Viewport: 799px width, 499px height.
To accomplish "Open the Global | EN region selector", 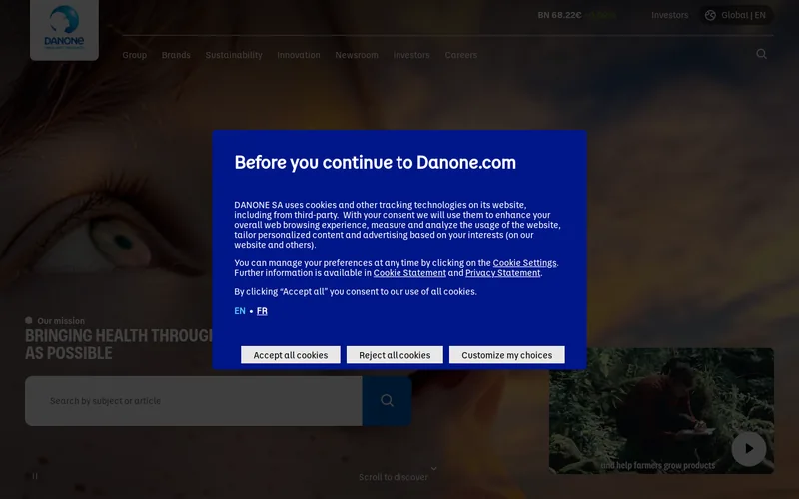I will [736, 15].
